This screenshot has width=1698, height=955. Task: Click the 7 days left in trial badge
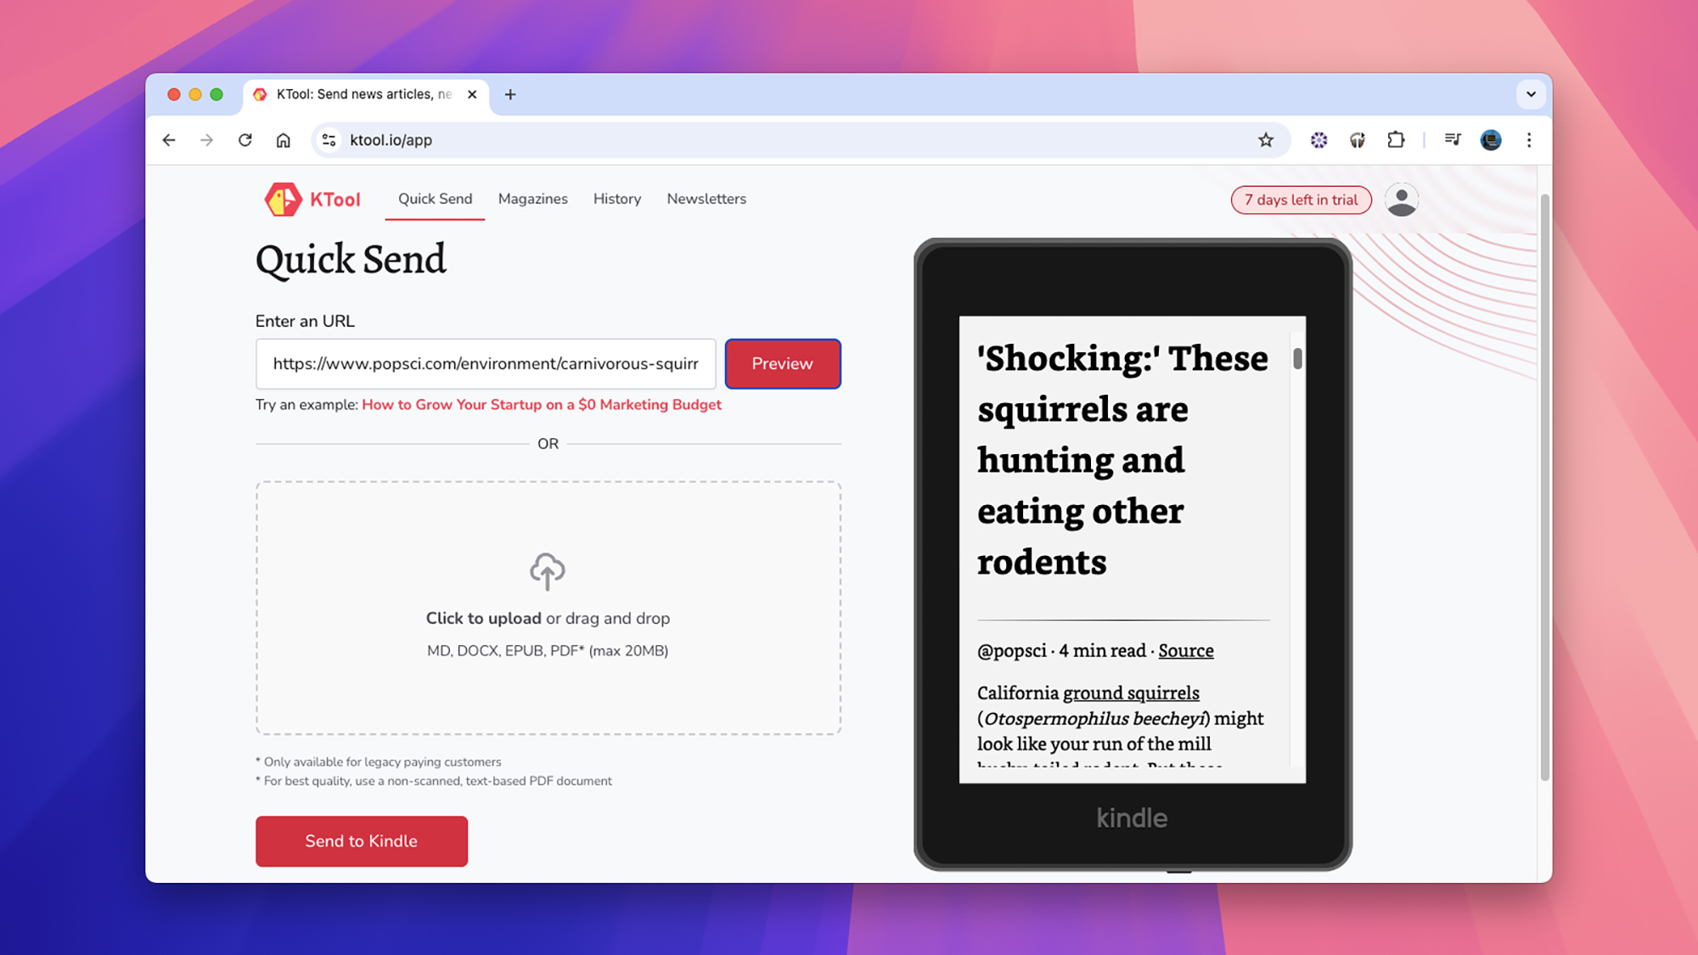(x=1301, y=199)
